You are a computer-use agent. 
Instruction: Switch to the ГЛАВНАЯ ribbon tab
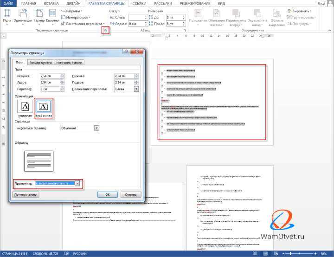(29, 3)
